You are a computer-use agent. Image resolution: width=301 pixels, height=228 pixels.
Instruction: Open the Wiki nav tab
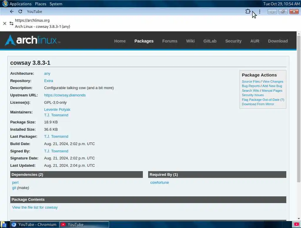tap(190, 41)
